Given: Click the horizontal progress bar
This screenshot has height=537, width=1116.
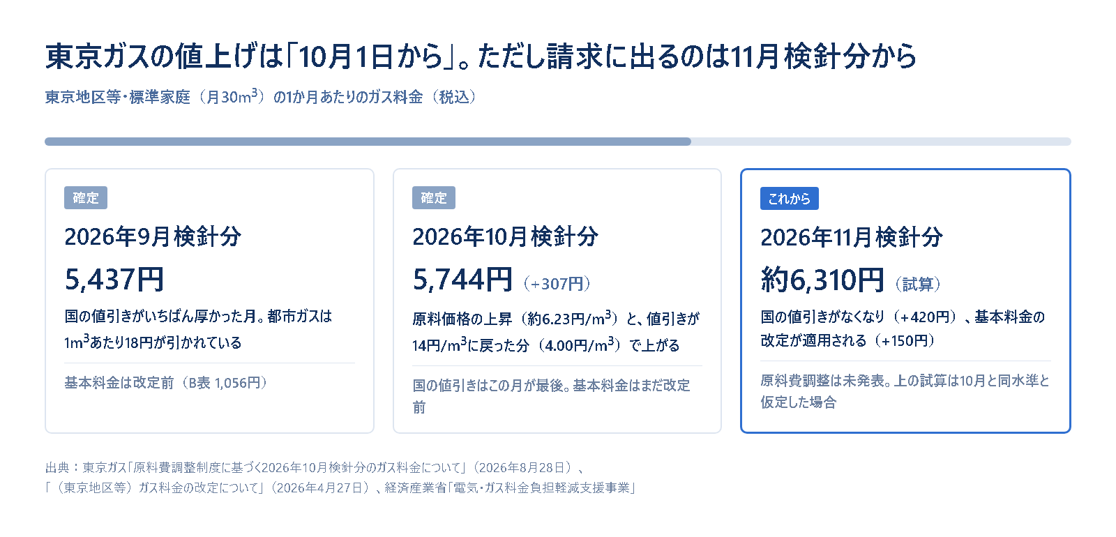Looking at the screenshot, I should pyautogui.click(x=558, y=142).
